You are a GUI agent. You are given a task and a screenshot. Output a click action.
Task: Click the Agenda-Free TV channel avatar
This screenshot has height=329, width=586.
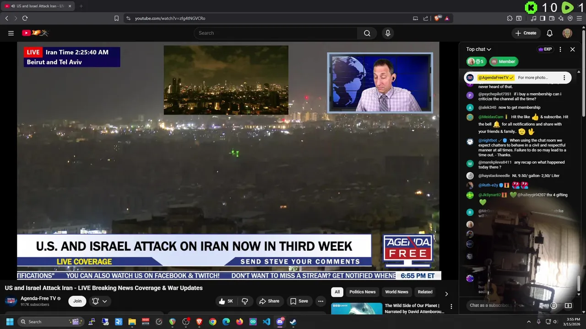(x=11, y=301)
